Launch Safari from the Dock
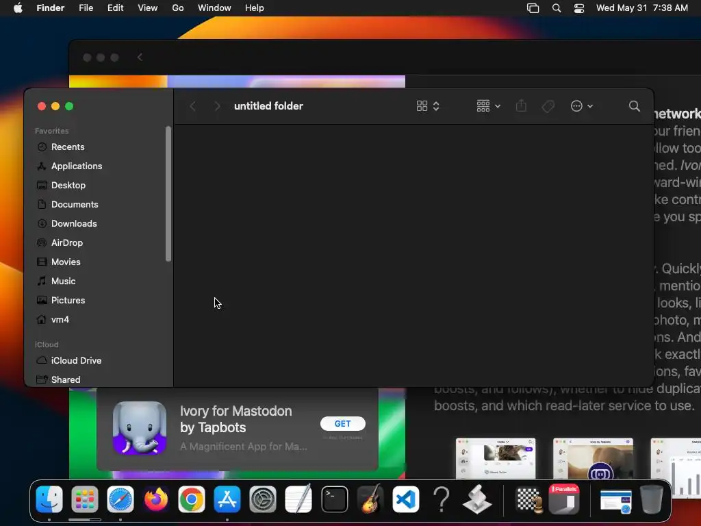The image size is (701, 526). [x=120, y=499]
